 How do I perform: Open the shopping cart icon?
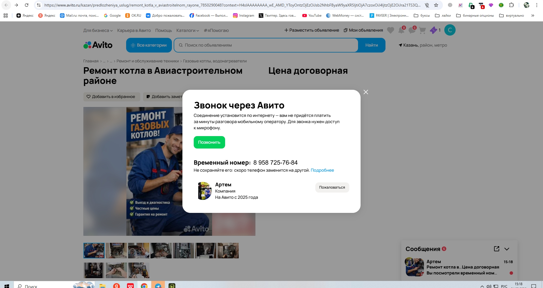[423, 30]
